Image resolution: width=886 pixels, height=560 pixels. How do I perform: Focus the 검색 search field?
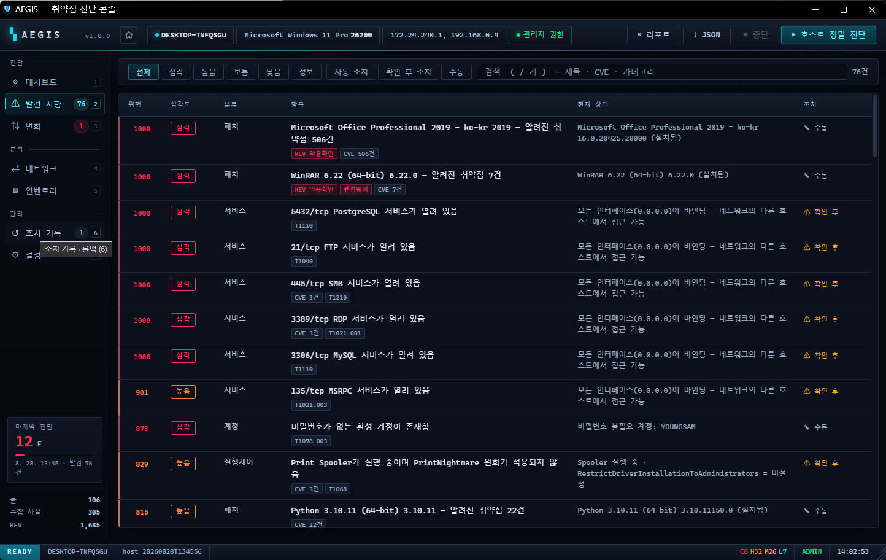[661, 72]
